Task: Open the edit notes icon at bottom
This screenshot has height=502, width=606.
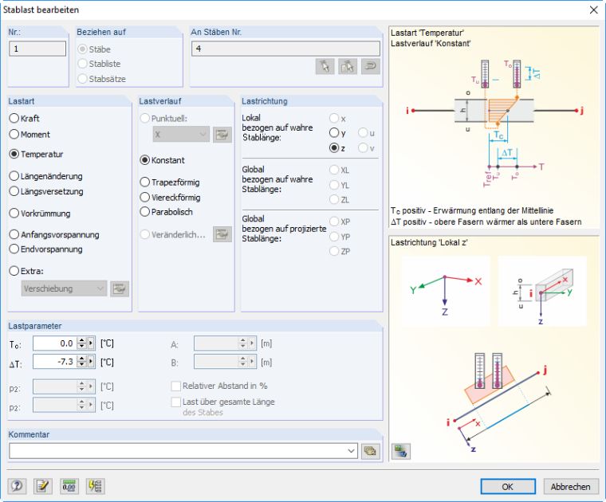Action: click(x=43, y=486)
